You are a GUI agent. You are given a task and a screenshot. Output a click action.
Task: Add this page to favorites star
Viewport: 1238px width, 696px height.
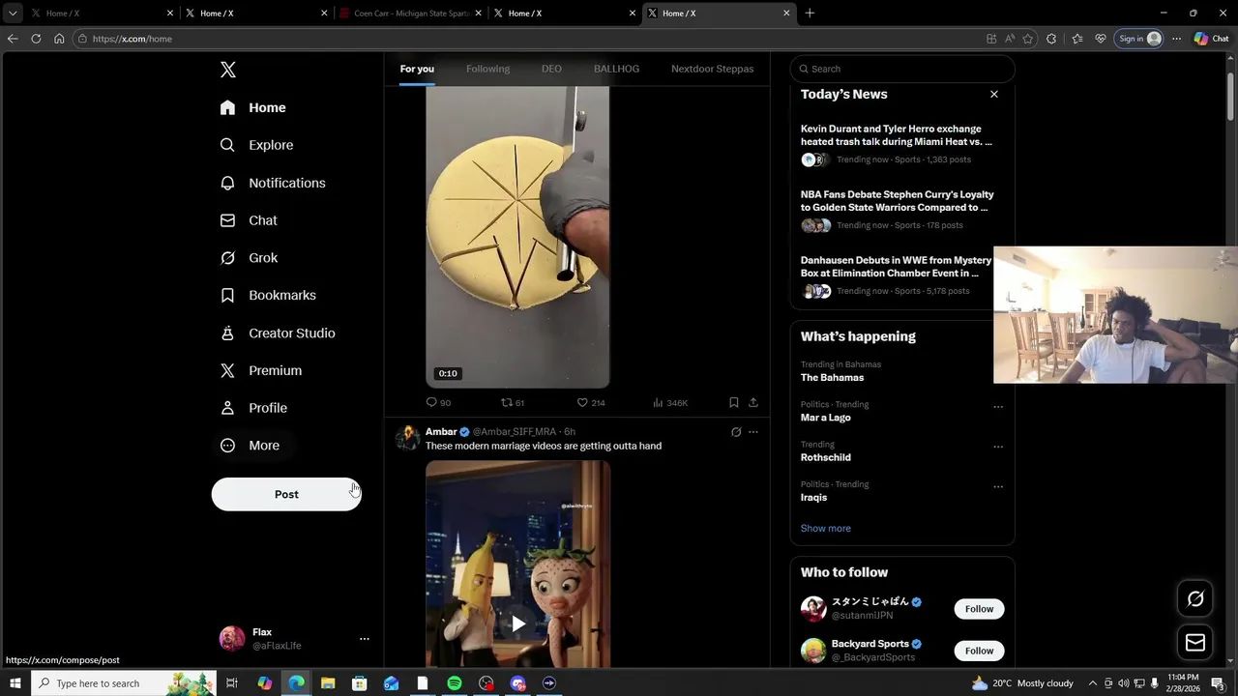[x=1028, y=39]
